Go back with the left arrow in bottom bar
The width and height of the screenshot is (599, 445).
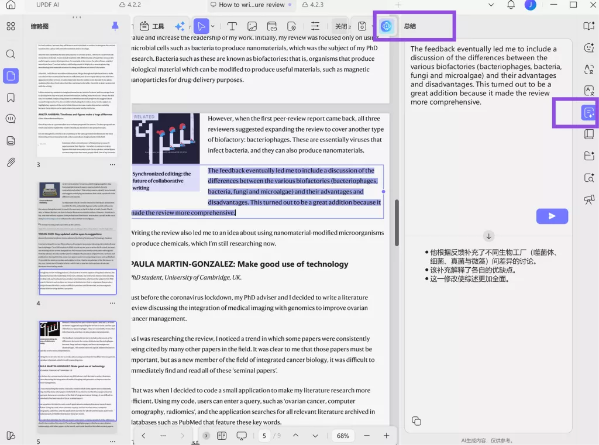pos(143,436)
